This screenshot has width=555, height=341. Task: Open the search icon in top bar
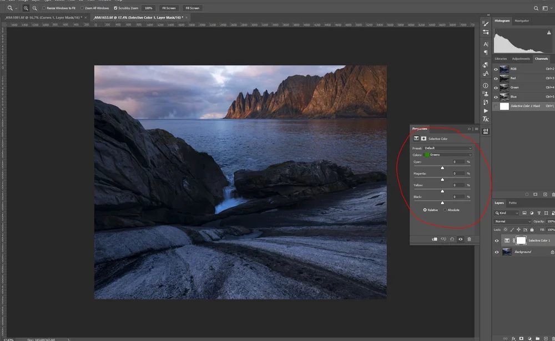point(536,8)
